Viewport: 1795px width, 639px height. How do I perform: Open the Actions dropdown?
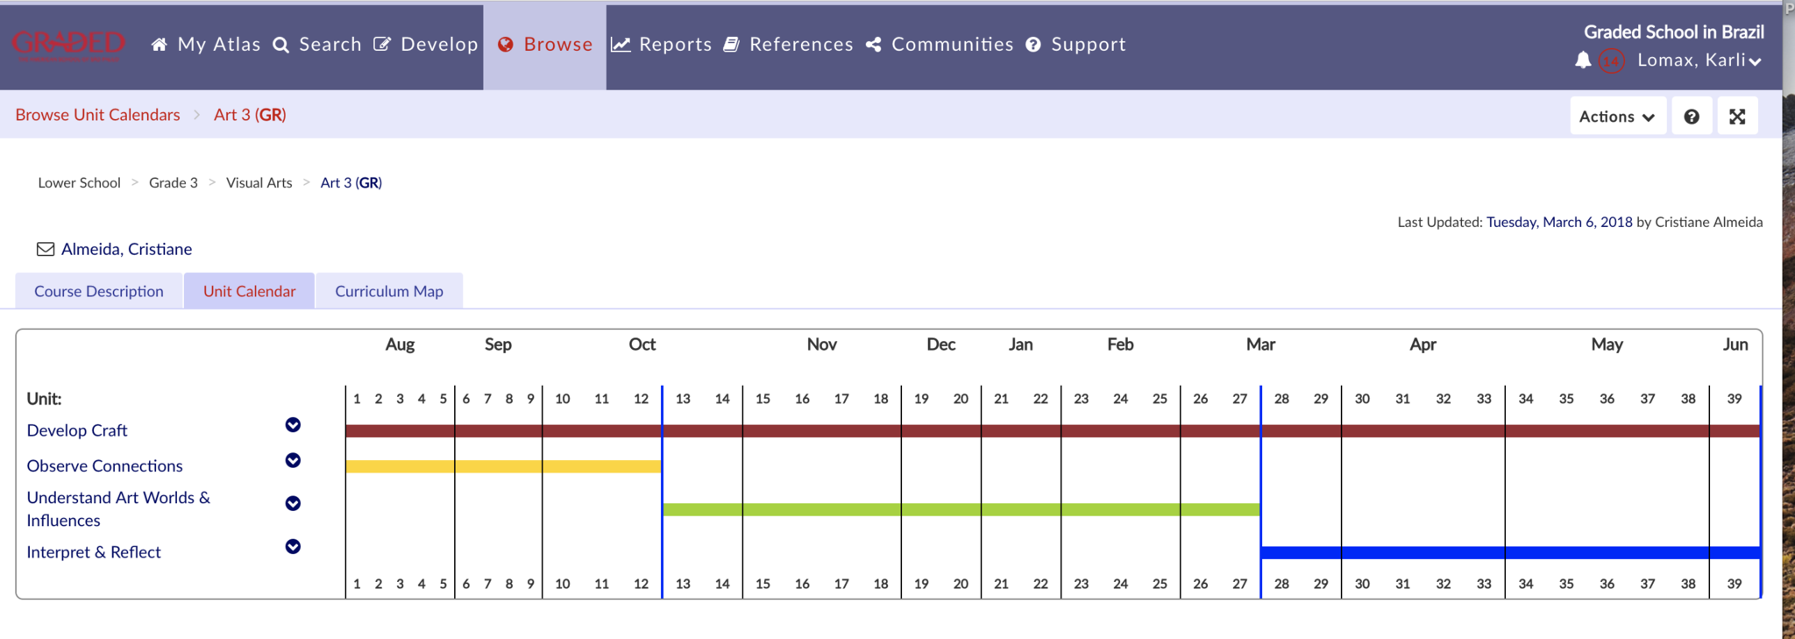pos(1617,117)
